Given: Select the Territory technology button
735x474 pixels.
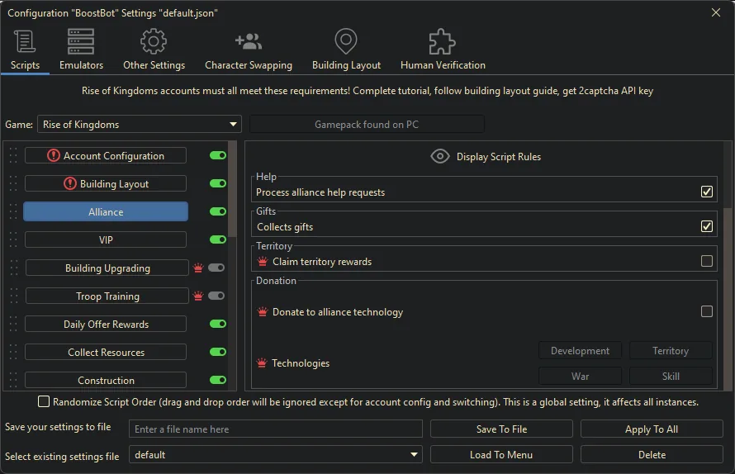Looking at the screenshot, I should [x=671, y=351].
